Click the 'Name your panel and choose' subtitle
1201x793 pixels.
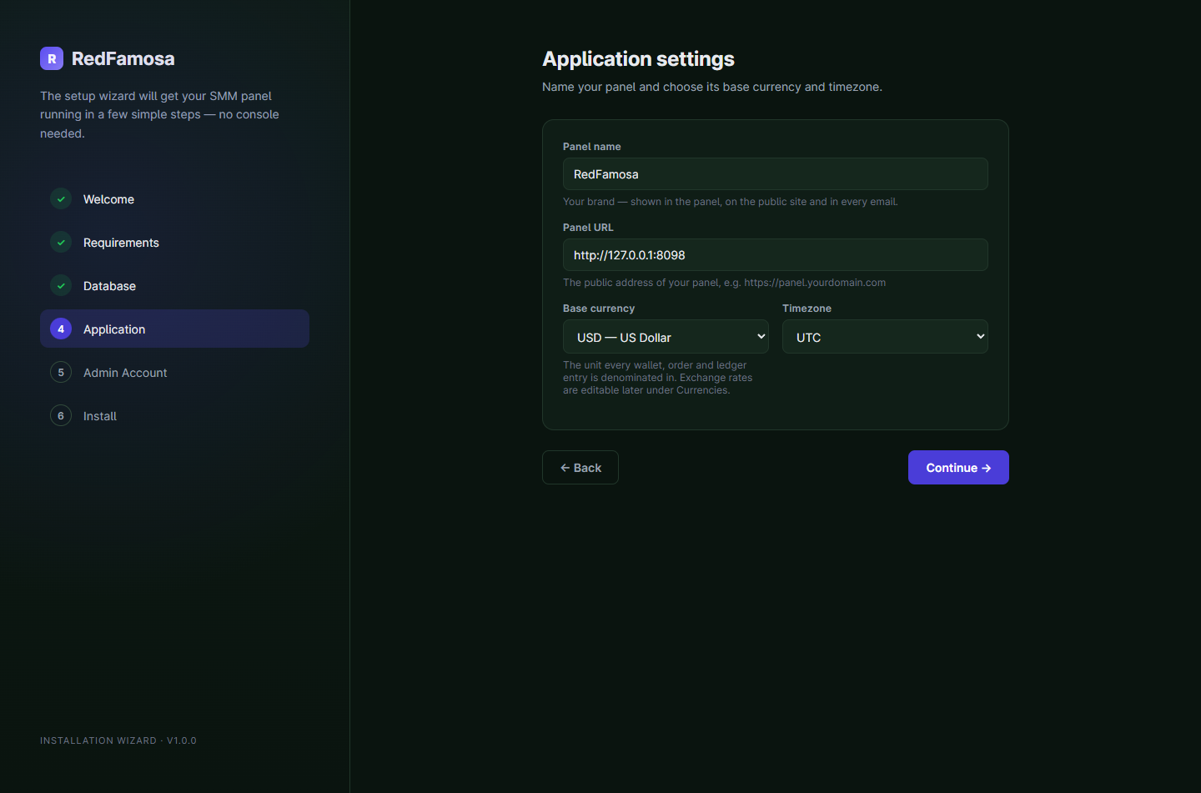(712, 87)
